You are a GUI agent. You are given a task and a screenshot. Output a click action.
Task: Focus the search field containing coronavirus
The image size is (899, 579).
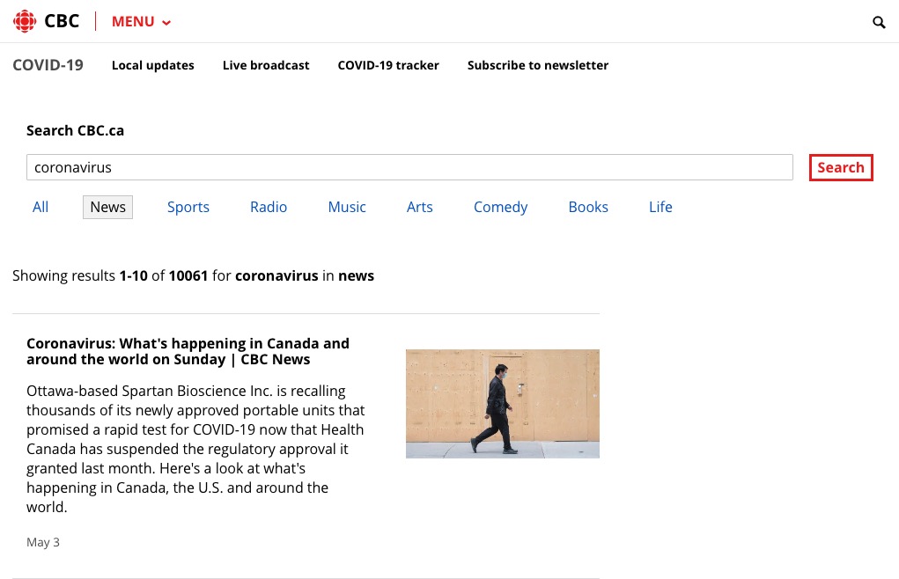pos(409,167)
